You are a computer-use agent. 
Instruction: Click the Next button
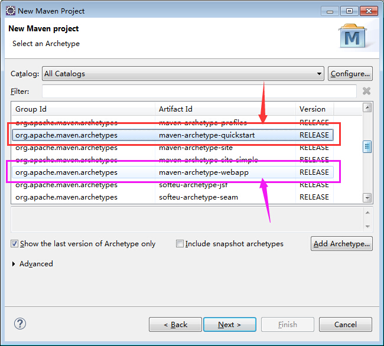[x=230, y=325]
